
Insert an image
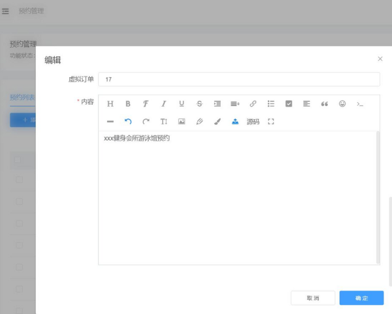(x=182, y=122)
